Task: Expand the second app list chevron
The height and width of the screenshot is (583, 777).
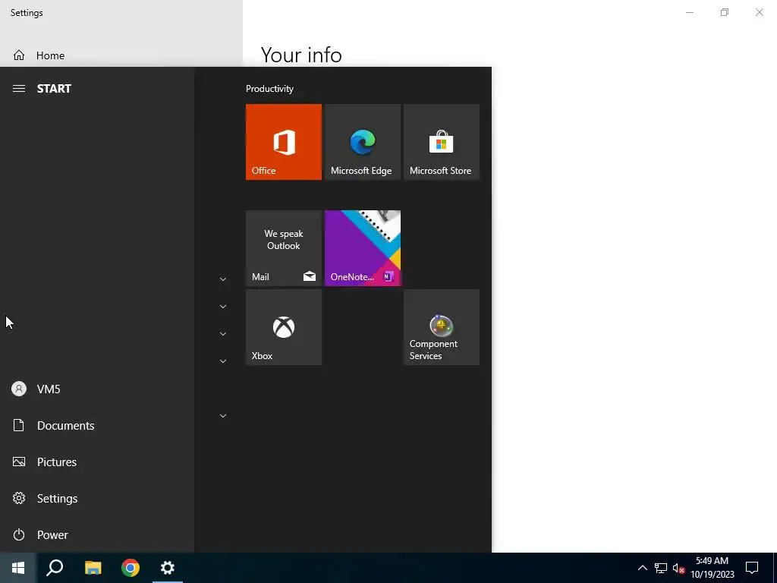Action: point(223,307)
